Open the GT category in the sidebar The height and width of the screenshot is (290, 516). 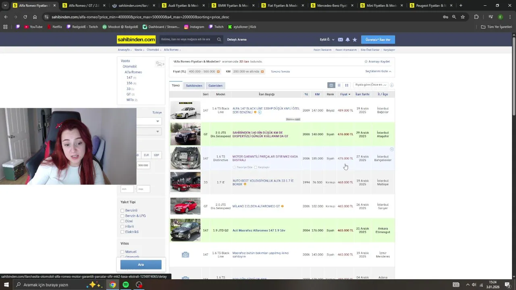tap(129, 94)
